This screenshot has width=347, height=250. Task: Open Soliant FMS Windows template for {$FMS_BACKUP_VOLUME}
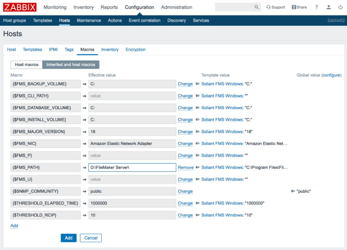point(222,84)
